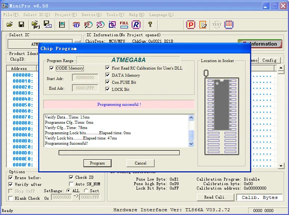This screenshot has width=289, height=215.
Task: Click the Open file toolbar icon
Action: point(9,24)
